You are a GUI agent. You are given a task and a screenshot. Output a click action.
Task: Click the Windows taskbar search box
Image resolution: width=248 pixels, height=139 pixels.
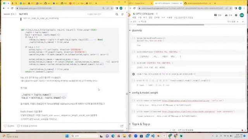(x=84, y=136)
